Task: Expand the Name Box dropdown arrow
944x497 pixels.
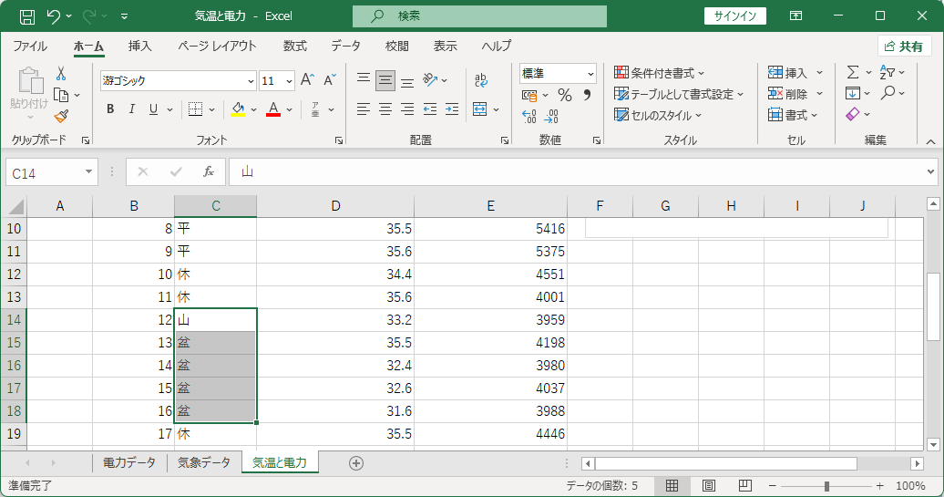Action: [x=88, y=172]
